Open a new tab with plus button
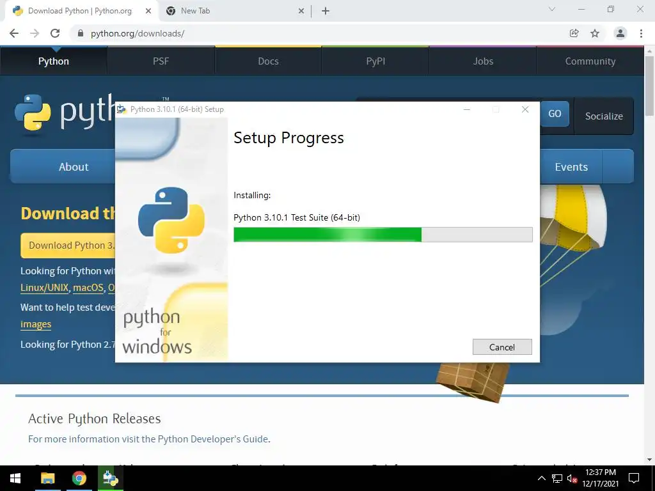The width and height of the screenshot is (655, 491). click(326, 12)
